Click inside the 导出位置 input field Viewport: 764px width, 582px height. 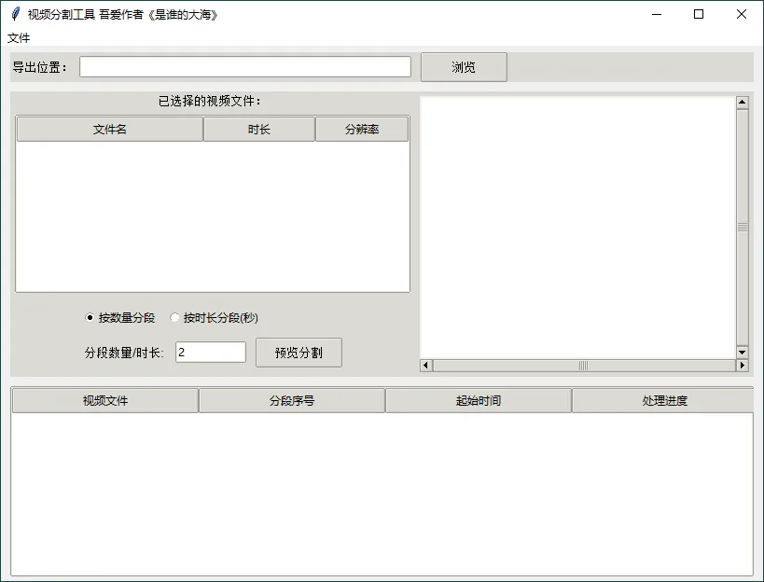pyautogui.click(x=244, y=66)
